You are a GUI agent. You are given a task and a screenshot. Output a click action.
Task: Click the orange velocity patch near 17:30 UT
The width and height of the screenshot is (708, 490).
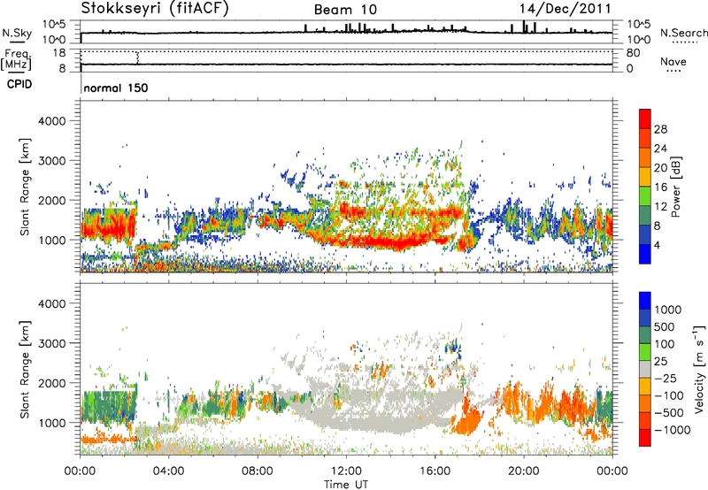(468, 419)
